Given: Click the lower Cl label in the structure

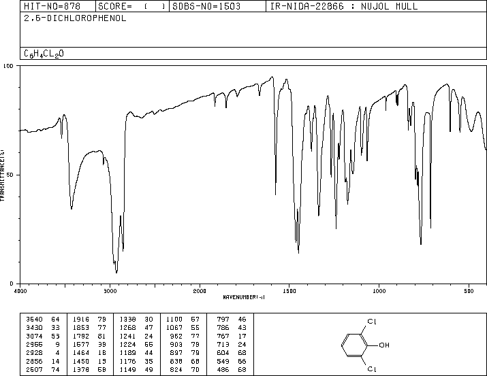Looking at the screenshot, I should pos(372,369).
